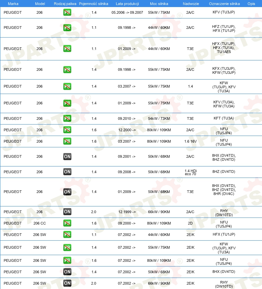Select the 1.4 HDi eco 70 body cell
The height and width of the screenshot is (289, 262).
[x=191, y=172]
